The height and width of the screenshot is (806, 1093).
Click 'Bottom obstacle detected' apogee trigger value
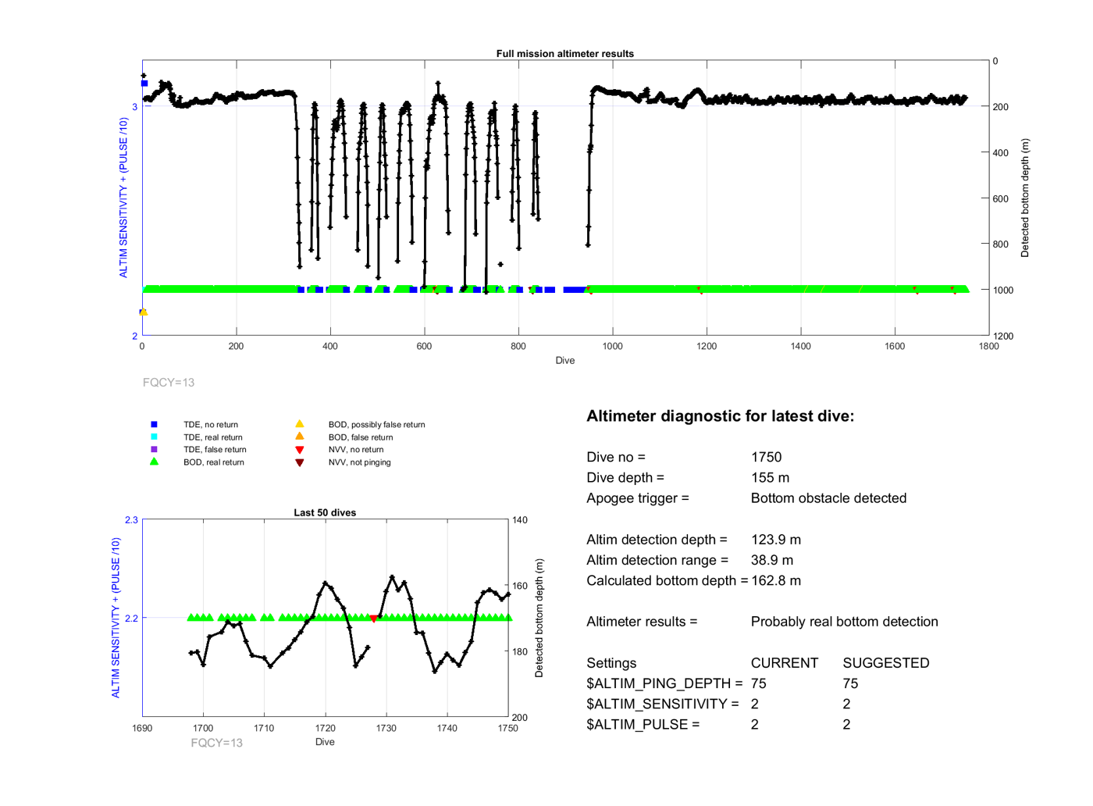click(828, 498)
